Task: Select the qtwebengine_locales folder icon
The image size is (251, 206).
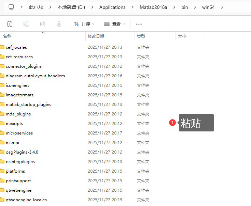Action: coord(2,200)
